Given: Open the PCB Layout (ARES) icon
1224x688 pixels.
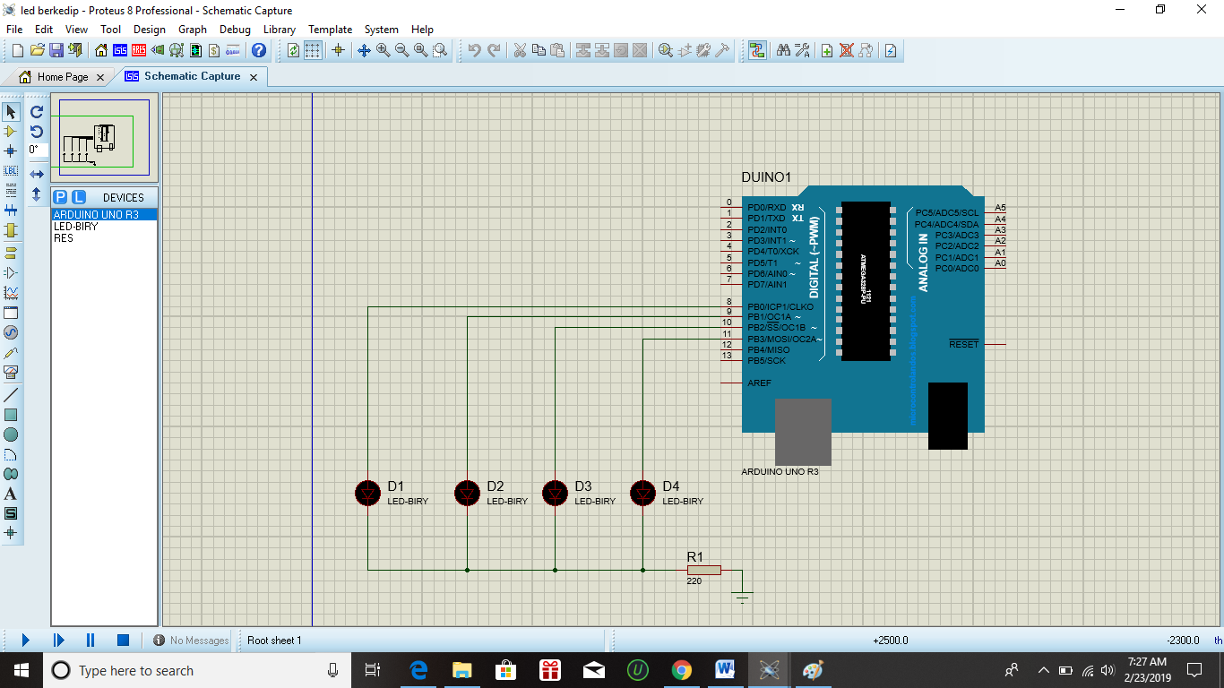Looking at the screenshot, I should pyautogui.click(x=140, y=50).
